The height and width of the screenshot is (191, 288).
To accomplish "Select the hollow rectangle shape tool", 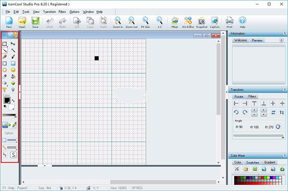I will click(5, 63).
